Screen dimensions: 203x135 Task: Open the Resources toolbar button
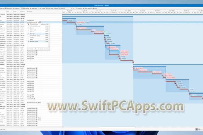point(8,8)
